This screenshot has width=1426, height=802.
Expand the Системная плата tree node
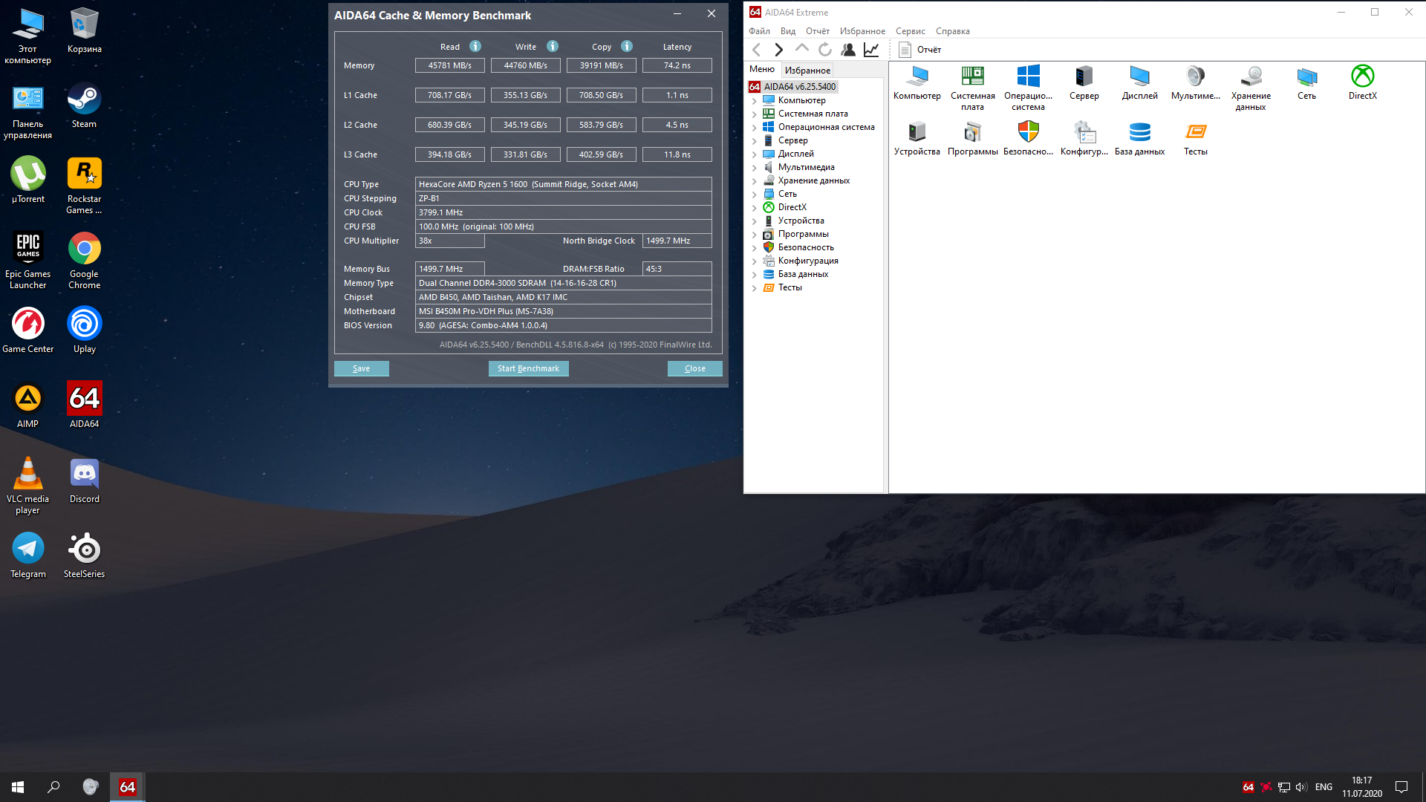[x=755, y=114]
